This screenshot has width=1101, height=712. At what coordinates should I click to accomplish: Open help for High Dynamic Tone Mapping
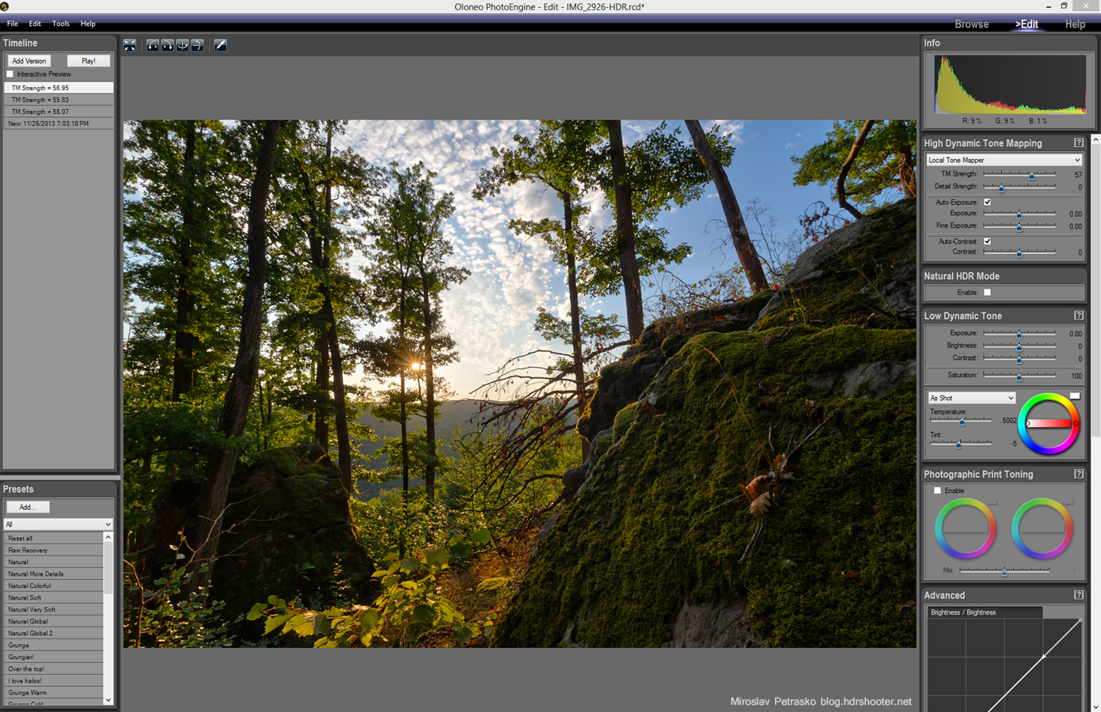pyautogui.click(x=1078, y=143)
